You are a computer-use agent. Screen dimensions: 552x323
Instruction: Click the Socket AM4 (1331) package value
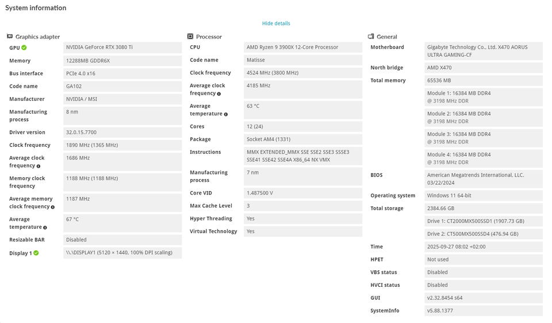click(303, 139)
